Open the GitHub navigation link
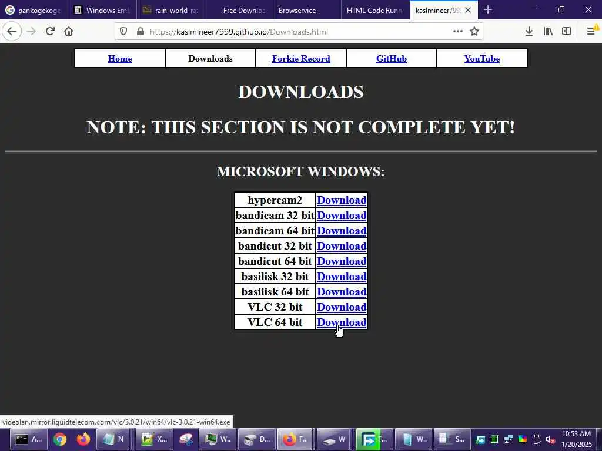 391,59
